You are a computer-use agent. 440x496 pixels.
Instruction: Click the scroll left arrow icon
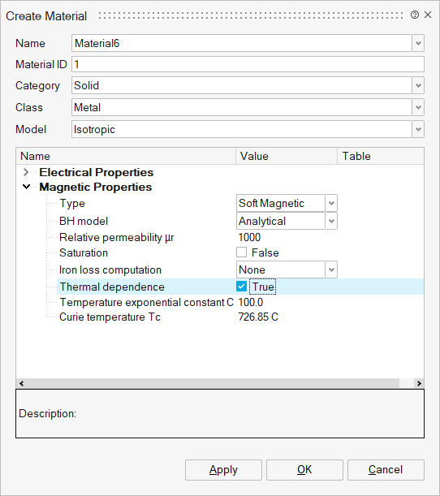click(x=21, y=383)
